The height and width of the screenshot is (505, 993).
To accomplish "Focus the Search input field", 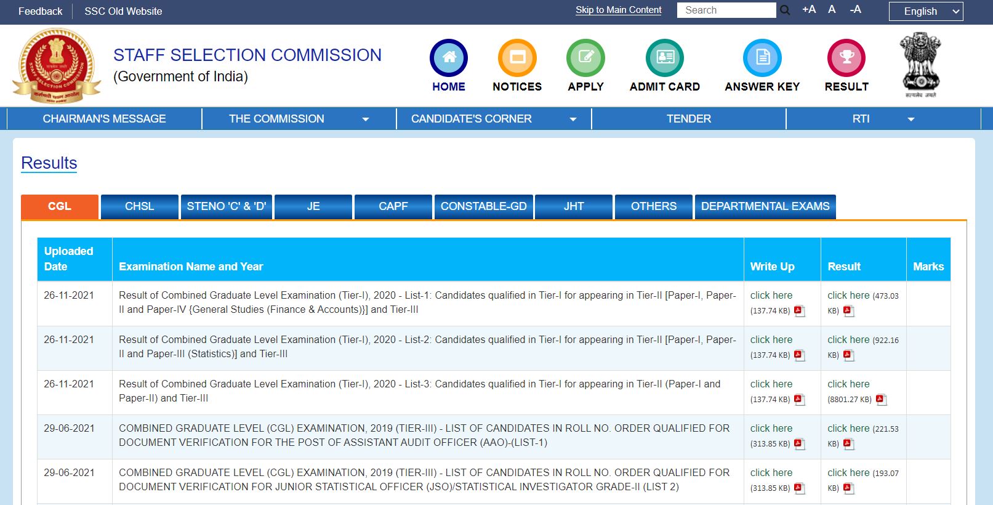I will pyautogui.click(x=726, y=10).
